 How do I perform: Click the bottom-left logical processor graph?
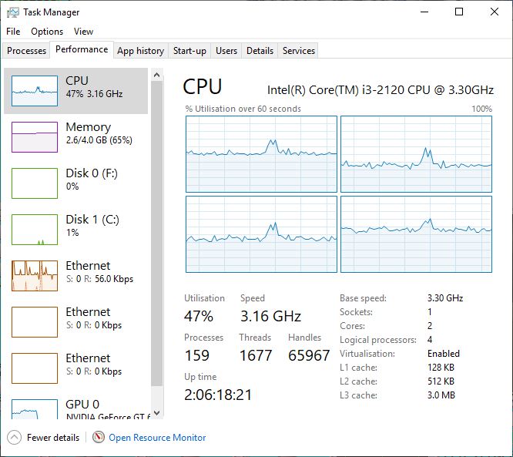(261, 234)
